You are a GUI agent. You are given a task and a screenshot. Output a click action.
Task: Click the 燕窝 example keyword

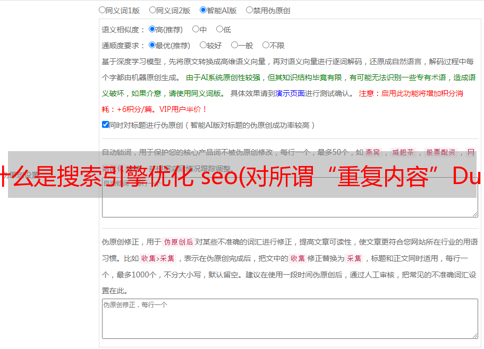point(373,152)
